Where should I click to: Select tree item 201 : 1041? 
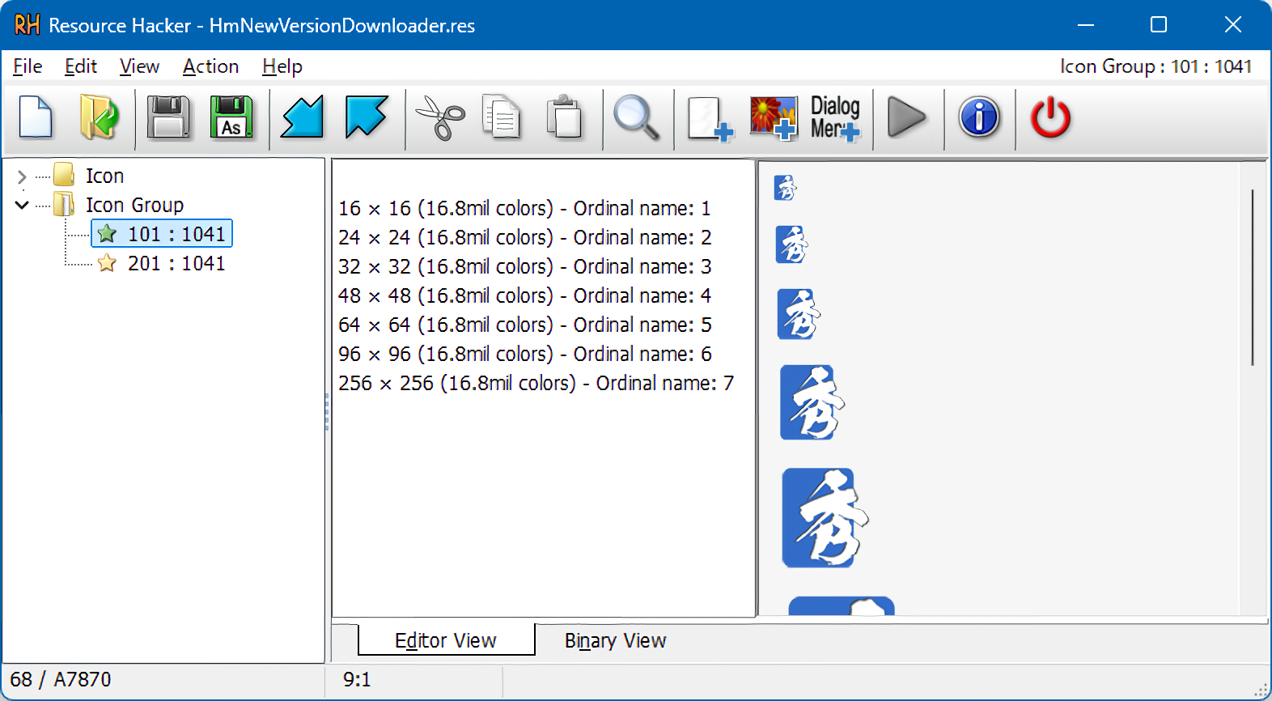point(176,264)
